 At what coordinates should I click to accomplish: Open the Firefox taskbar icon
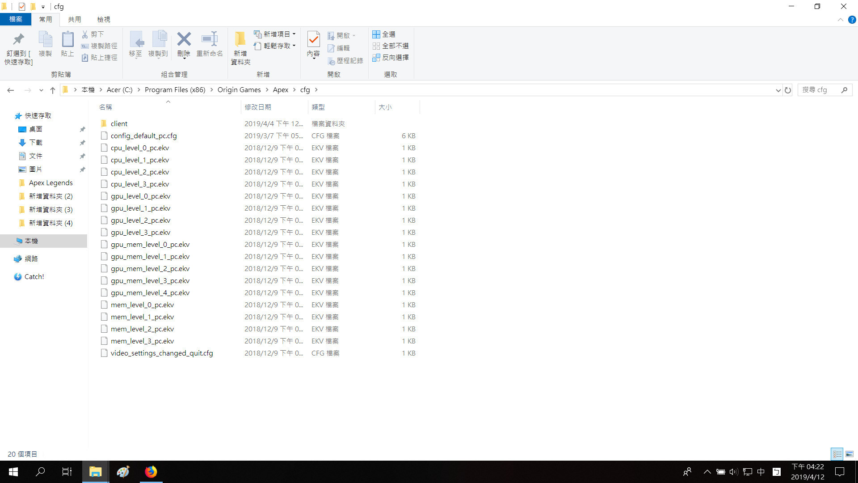point(151,472)
